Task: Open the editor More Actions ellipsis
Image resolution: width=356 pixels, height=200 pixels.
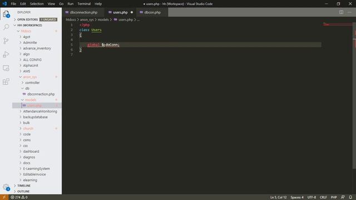Action: (x=349, y=12)
